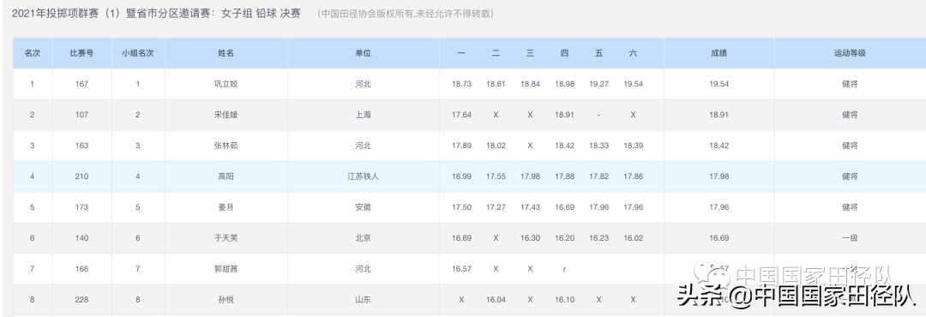Click bib number 163

(x=81, y=145)
